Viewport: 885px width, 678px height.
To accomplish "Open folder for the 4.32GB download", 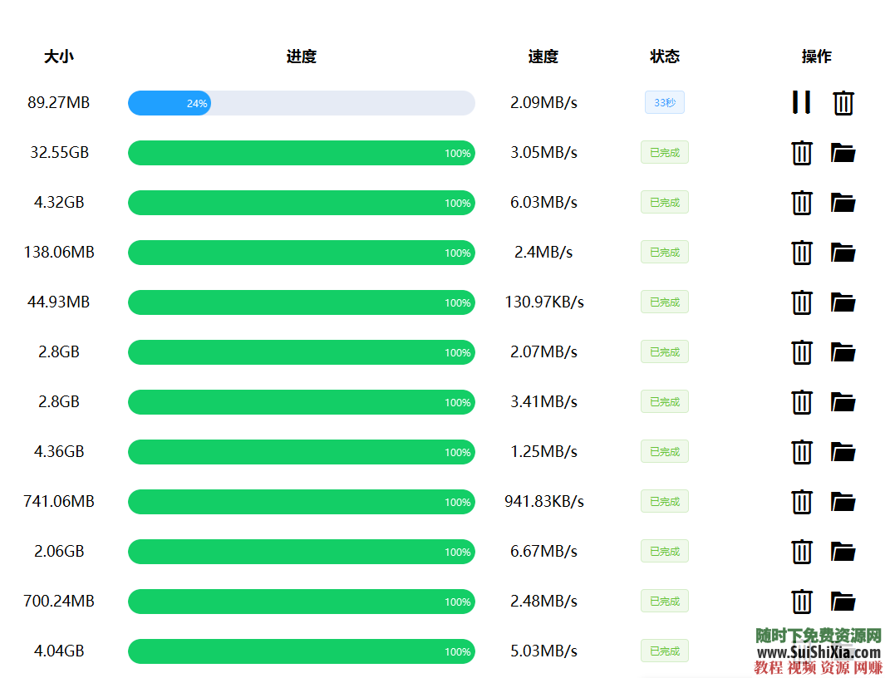I will (x=843, y=203).
